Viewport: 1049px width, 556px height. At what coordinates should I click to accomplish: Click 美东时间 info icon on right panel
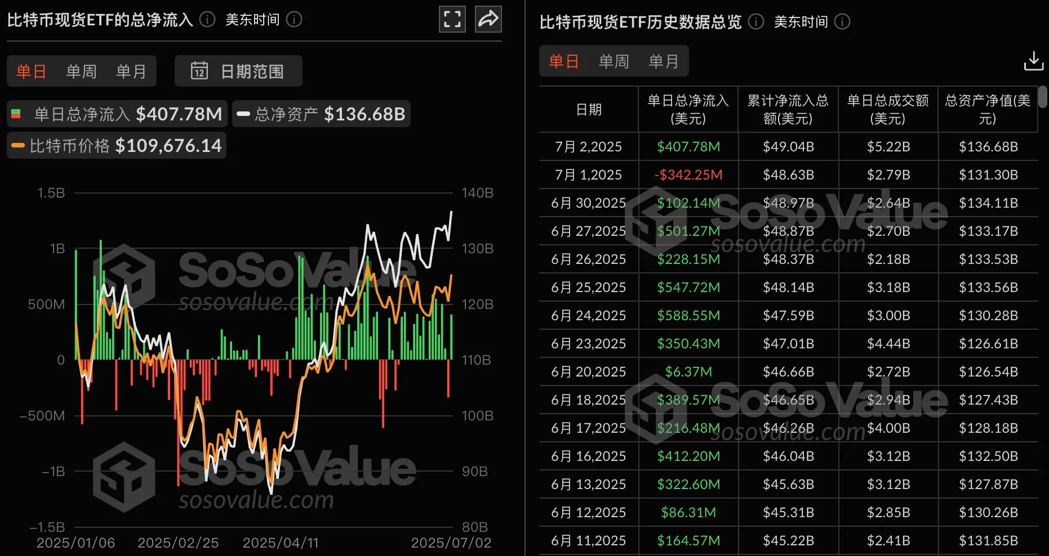[842, 22]
